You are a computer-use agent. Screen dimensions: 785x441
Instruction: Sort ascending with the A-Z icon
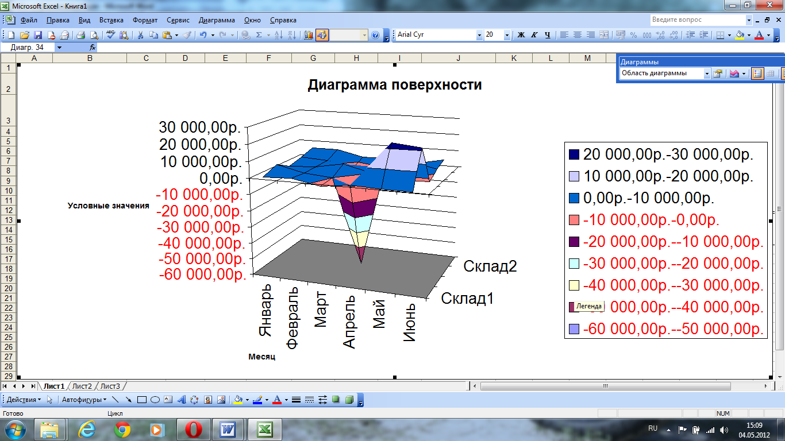pyautogui.click(x=278, y=35)
